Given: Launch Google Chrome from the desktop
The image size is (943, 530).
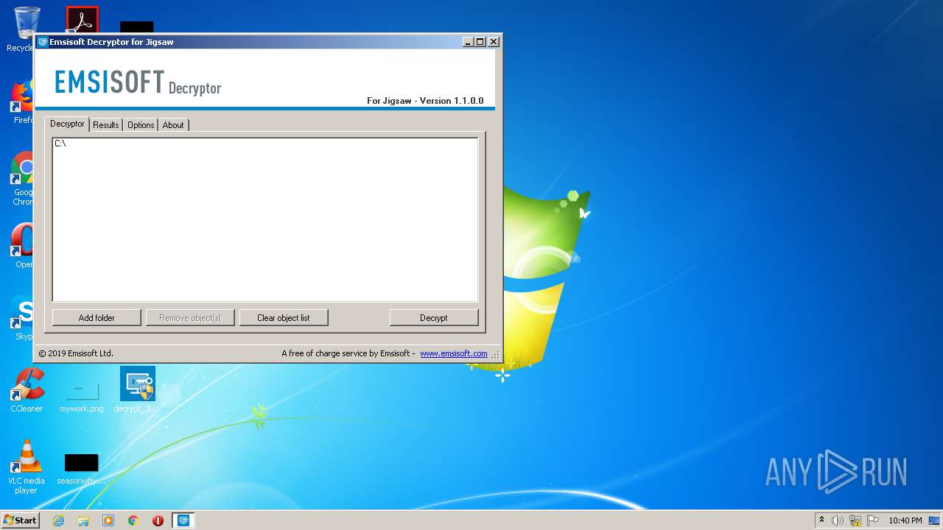Looking at the screenshot, I should pos(24,179).
